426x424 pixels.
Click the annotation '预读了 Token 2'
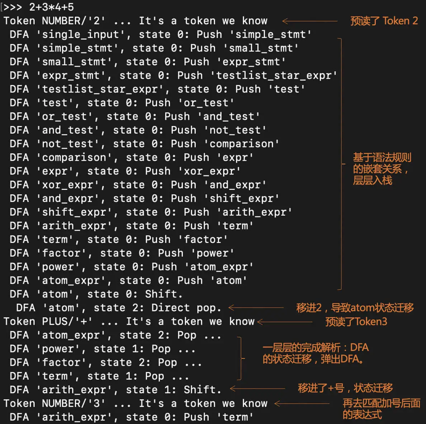coord(384,21)
